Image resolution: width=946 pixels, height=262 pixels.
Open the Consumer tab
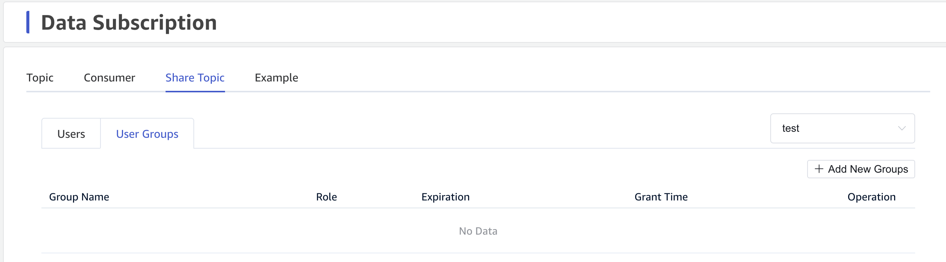point(109,78)
